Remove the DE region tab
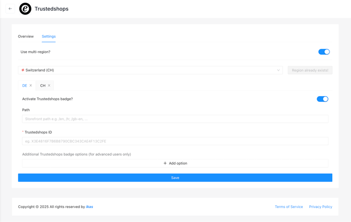This screenshot has height=222, width=351. [x=31, y=86]
